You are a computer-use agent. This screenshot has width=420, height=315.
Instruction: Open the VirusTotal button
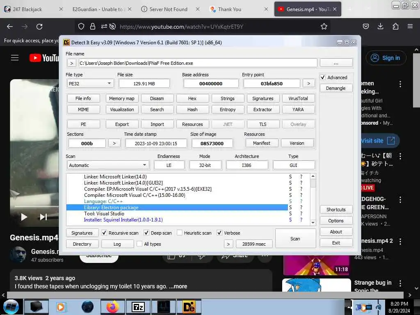coord(298,98)
